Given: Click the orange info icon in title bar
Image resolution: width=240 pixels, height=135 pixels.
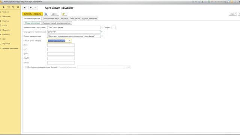Looking at the screenshot, I should point(232,1).
